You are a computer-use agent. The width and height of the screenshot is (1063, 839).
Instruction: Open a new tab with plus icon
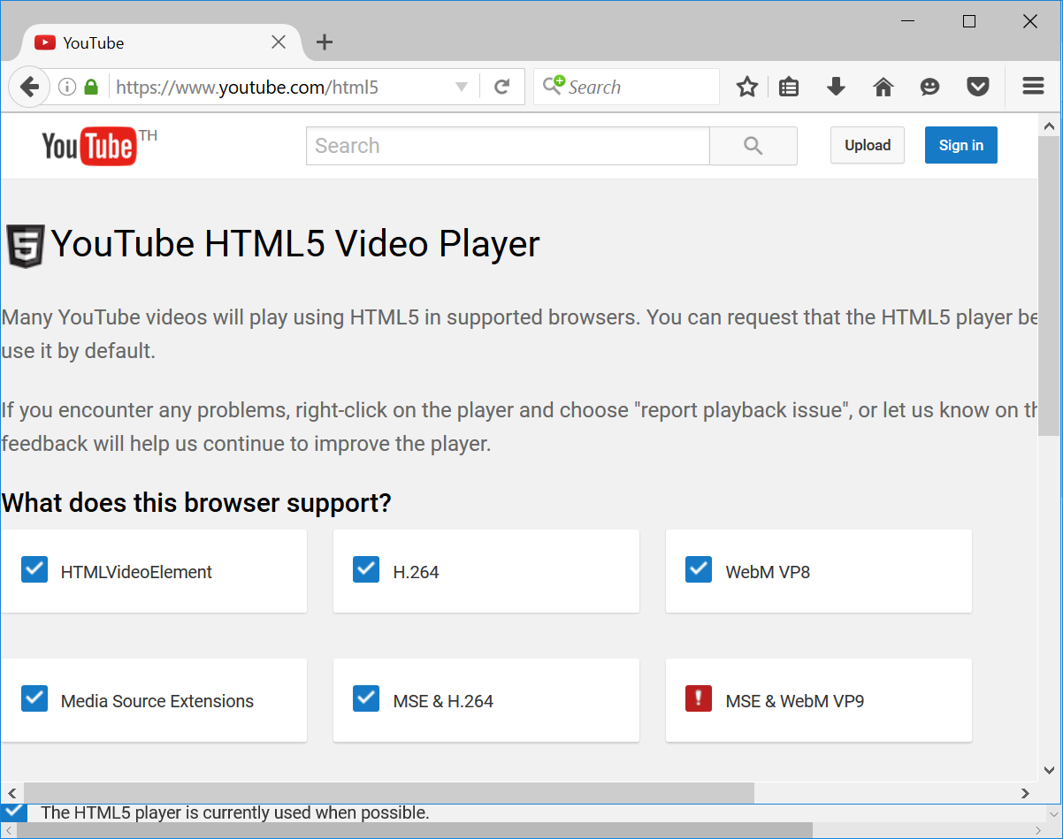(325, 42)
